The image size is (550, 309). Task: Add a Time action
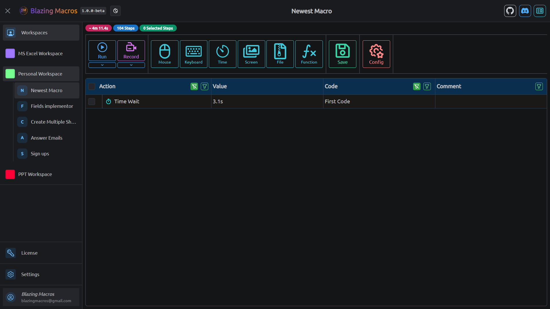tap(223, 54)
